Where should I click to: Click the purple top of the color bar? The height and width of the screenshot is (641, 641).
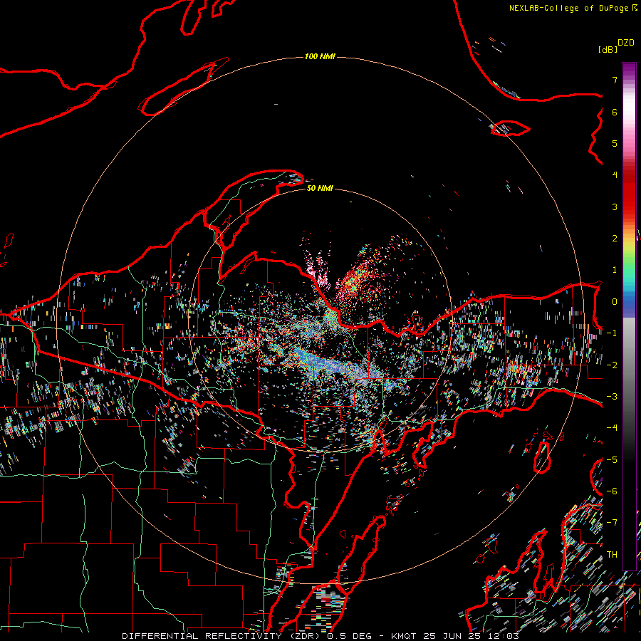629,71
